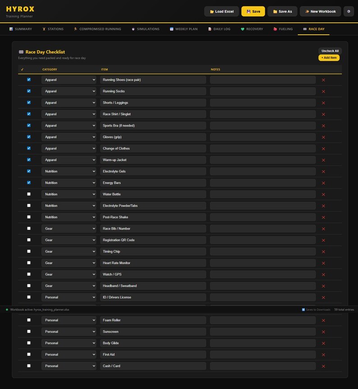The width and height of the screenshot is (358, 389).
Task: Open the Simulations tab
Action: tap(145, 29)
